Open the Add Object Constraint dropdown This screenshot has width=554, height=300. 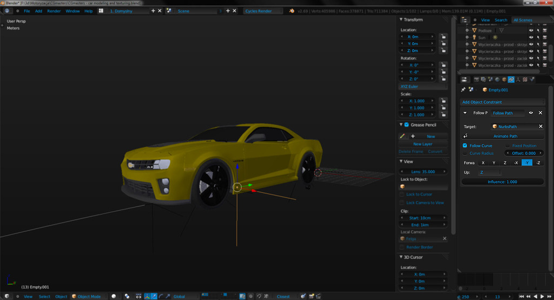(x=503, y=102)
